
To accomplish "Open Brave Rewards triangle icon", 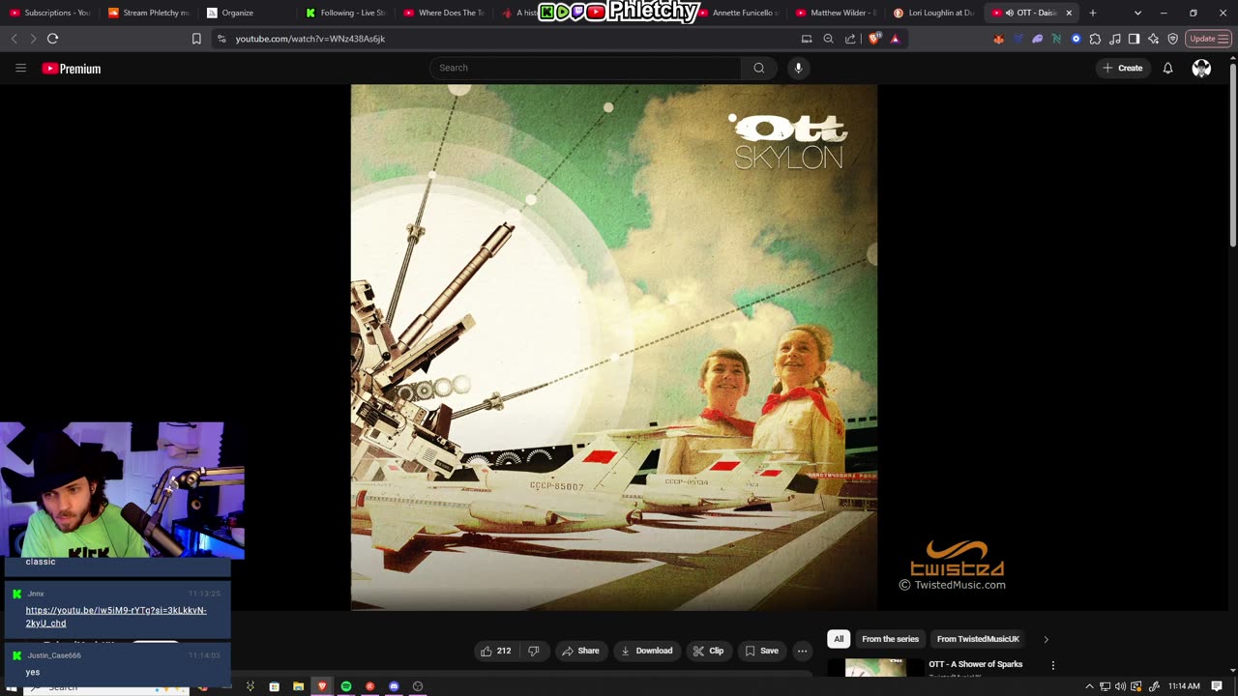I will [x=895, y=39].
